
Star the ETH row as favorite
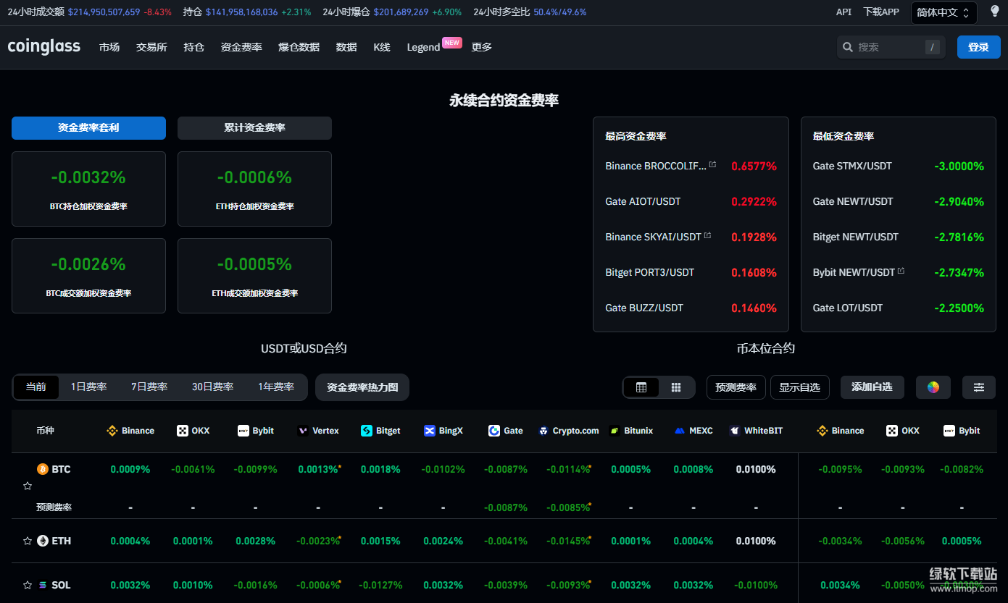[28, 541]
